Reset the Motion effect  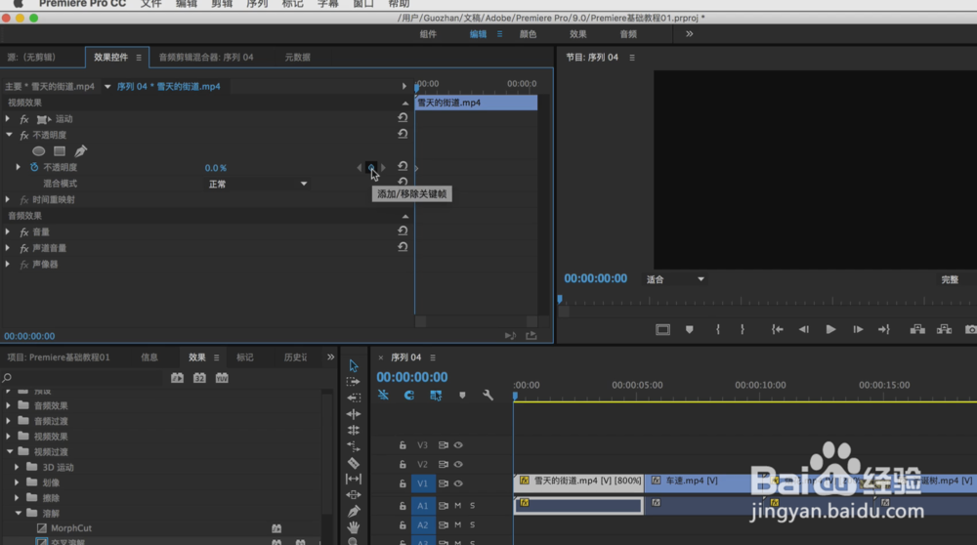pos(403,118)
